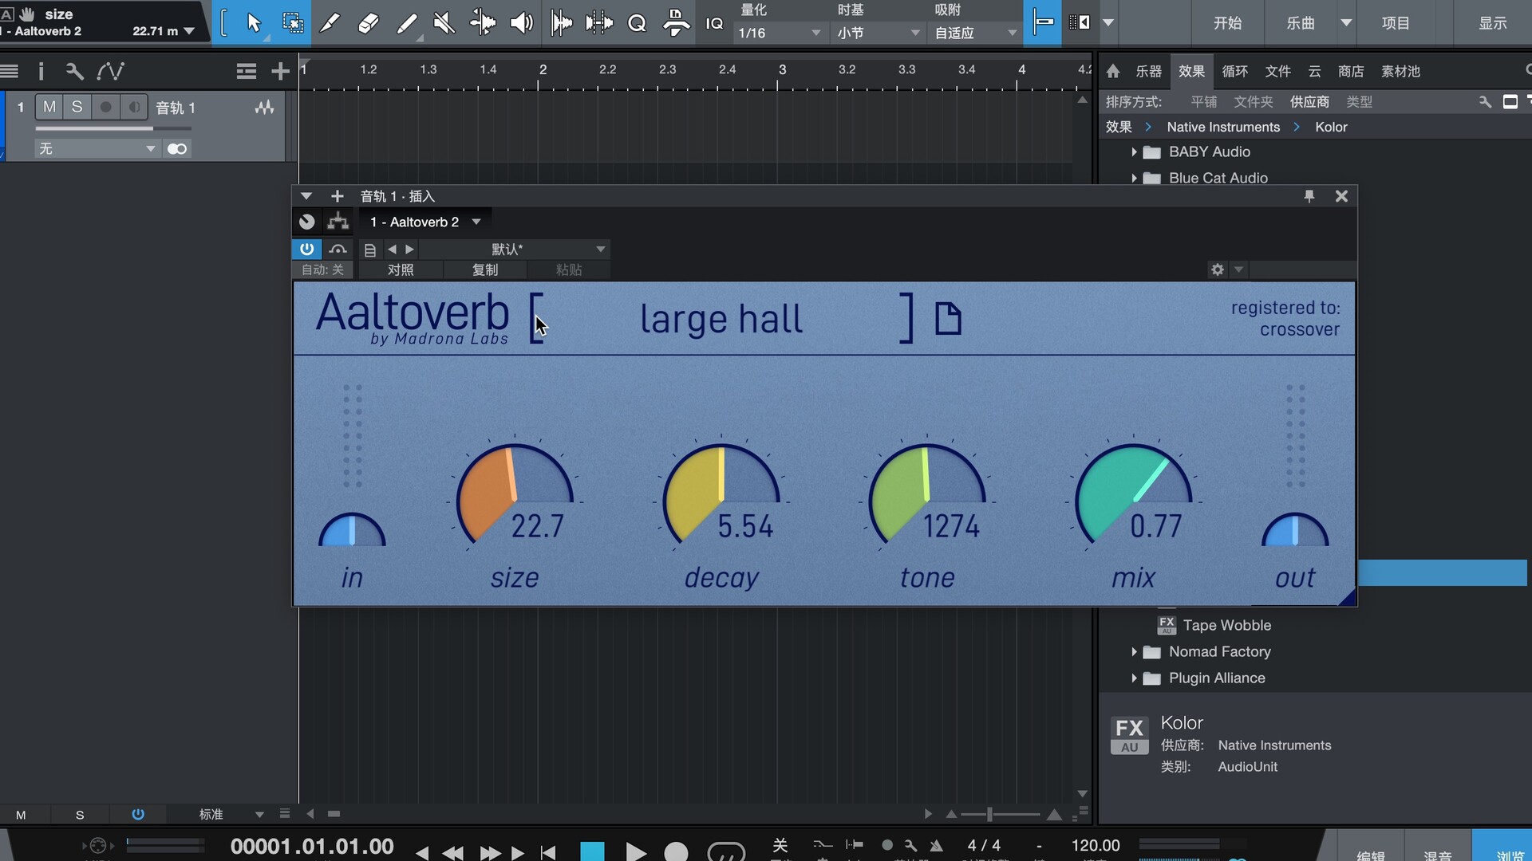Open the 标准 dropdown at the bottom
The height and width of the screenshot is (861, 1532).
231,814
